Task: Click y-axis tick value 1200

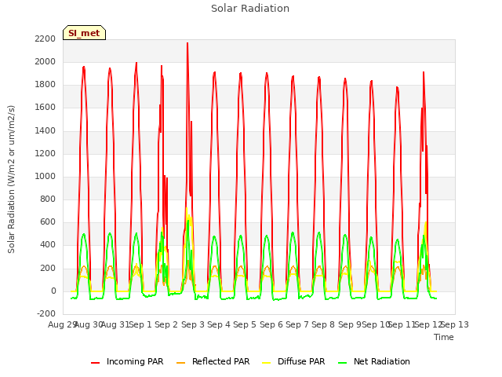Action: (x=45, y=153)
